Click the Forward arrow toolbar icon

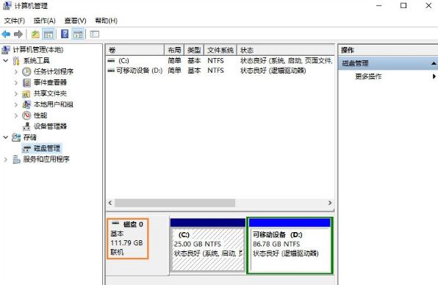(18, 35)
